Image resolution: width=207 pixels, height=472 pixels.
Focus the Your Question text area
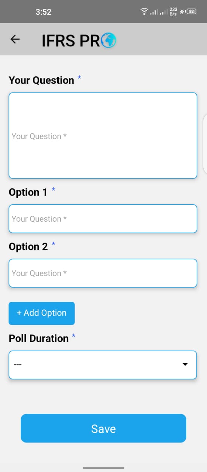103,136
